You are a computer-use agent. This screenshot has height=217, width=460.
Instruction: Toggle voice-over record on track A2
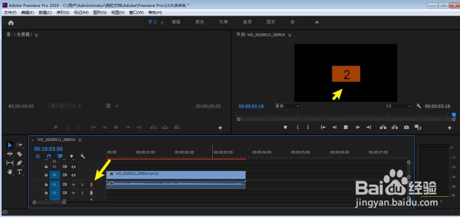[x=91, y=193]
